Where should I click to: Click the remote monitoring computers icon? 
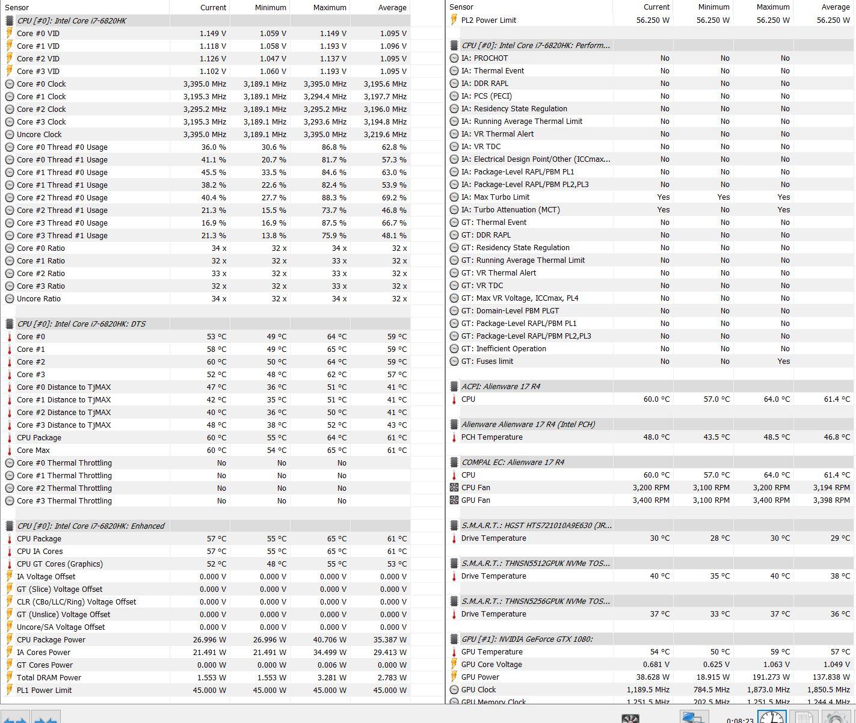click(694, 718)
